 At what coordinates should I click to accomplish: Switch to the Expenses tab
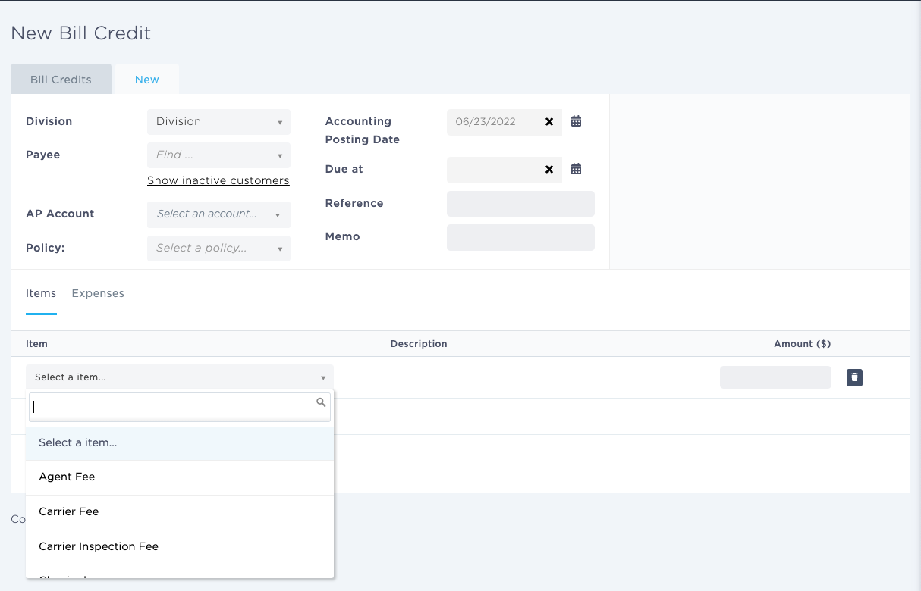98,294
